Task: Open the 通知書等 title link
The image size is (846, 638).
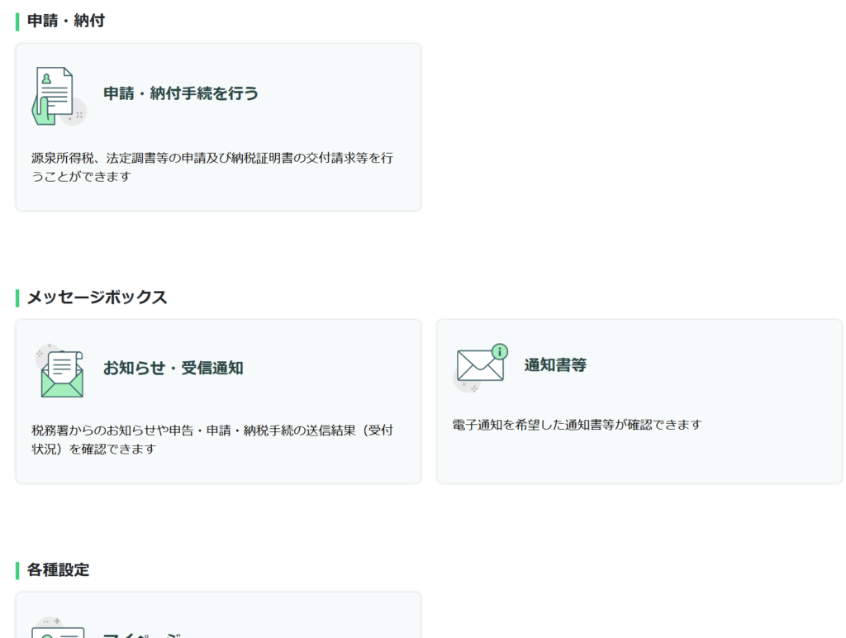Action: (x=554, y=365)
